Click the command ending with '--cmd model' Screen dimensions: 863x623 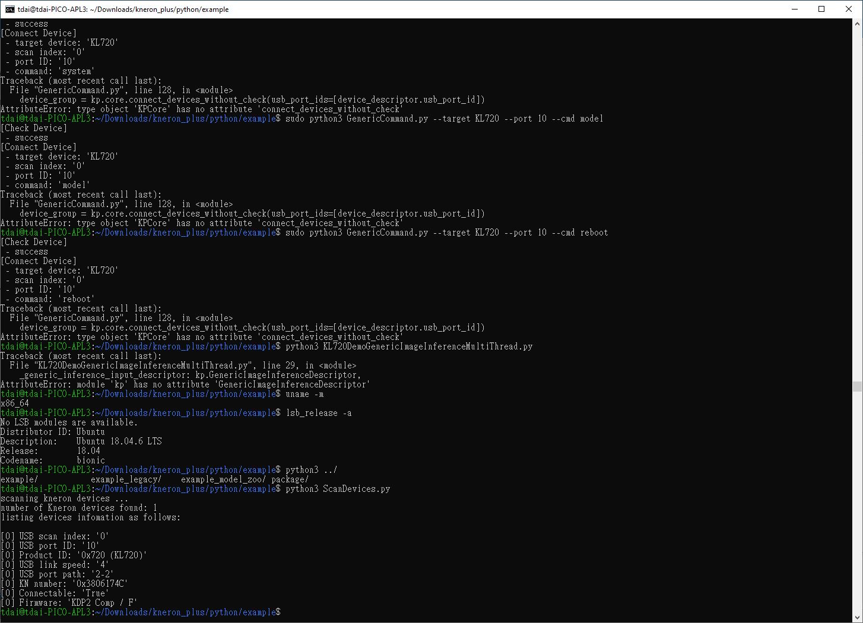[x=444, y=119]
